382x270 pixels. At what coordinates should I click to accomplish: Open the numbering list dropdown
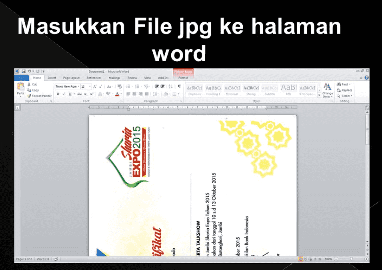(141, 86)
